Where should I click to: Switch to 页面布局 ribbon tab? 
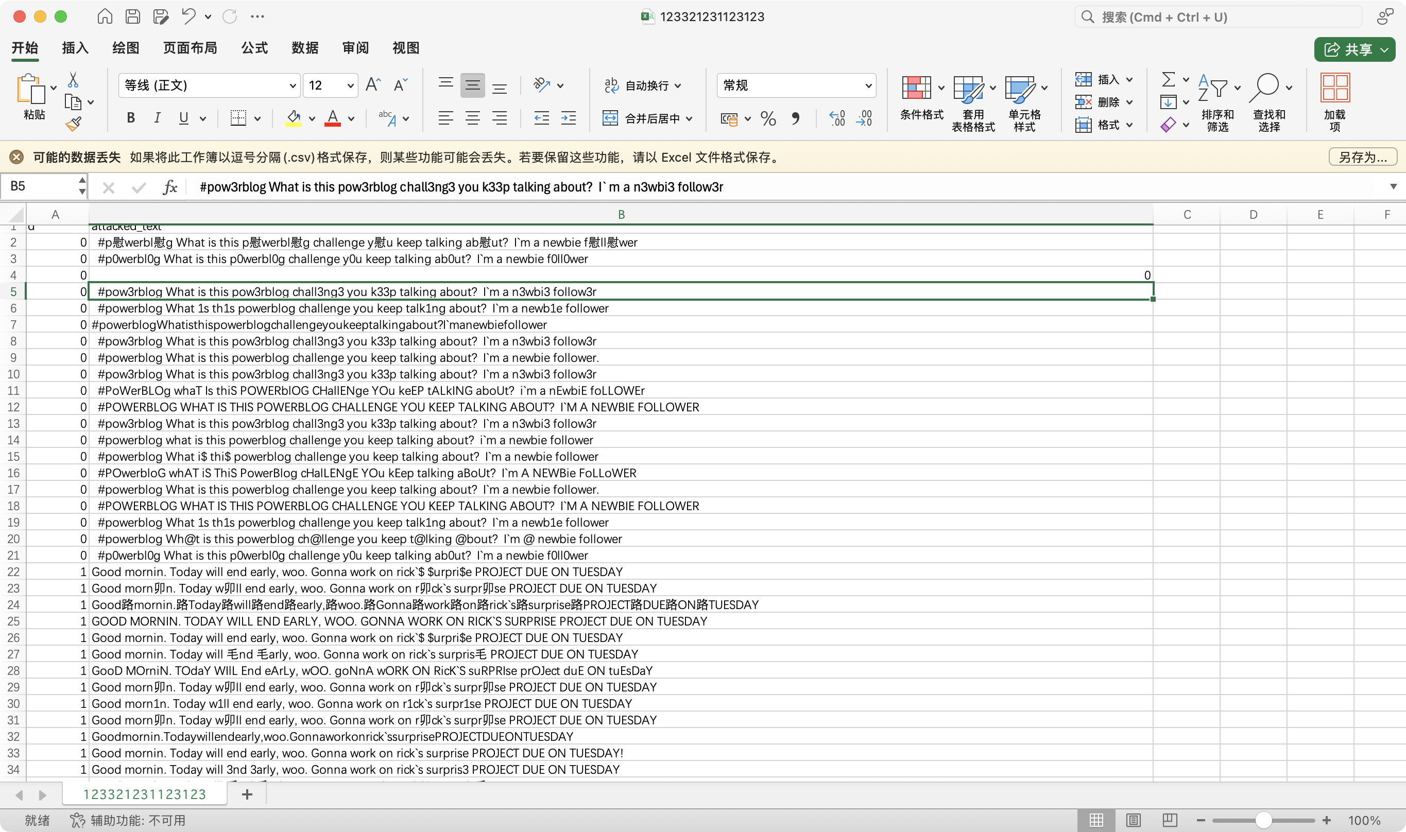pyautogui.click(x=190, y=48)
